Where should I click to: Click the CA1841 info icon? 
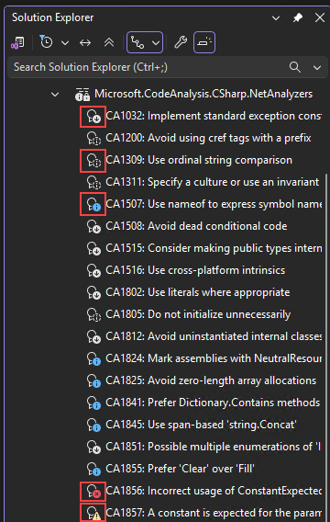pos(93,403)
